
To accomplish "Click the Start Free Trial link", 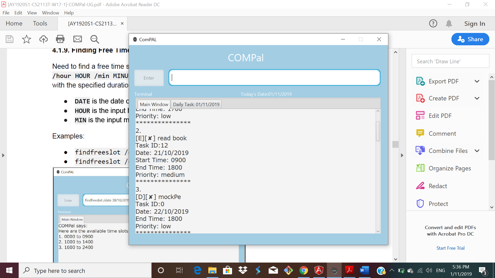I will pos(450,248).
